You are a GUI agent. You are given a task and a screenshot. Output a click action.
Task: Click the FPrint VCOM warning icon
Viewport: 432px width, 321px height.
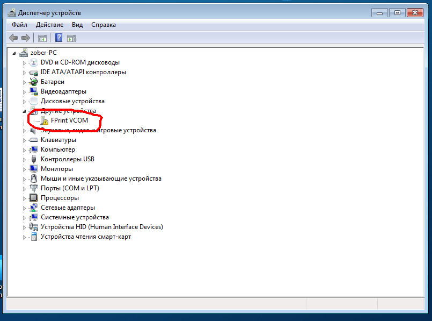pos(44,120)
